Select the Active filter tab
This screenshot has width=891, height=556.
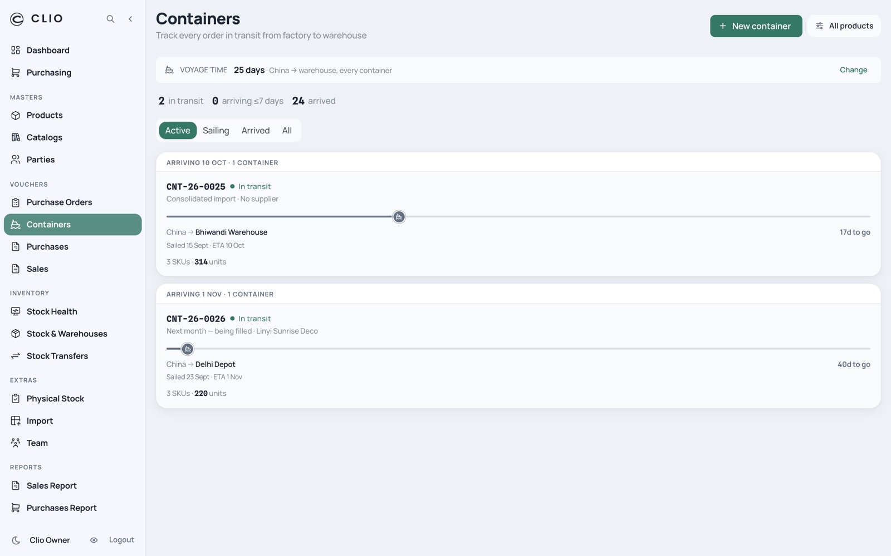[x=178, y=131]
